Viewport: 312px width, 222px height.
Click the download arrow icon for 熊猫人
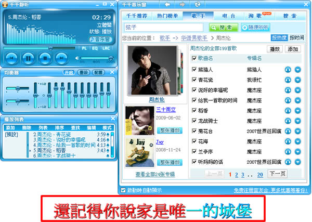(297, 70)
